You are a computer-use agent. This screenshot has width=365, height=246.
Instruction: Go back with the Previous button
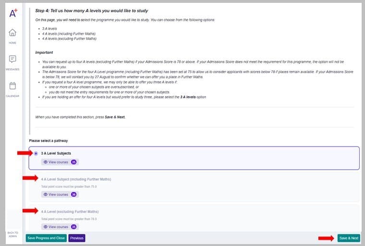pyautogui.click(x=77, y=238)
